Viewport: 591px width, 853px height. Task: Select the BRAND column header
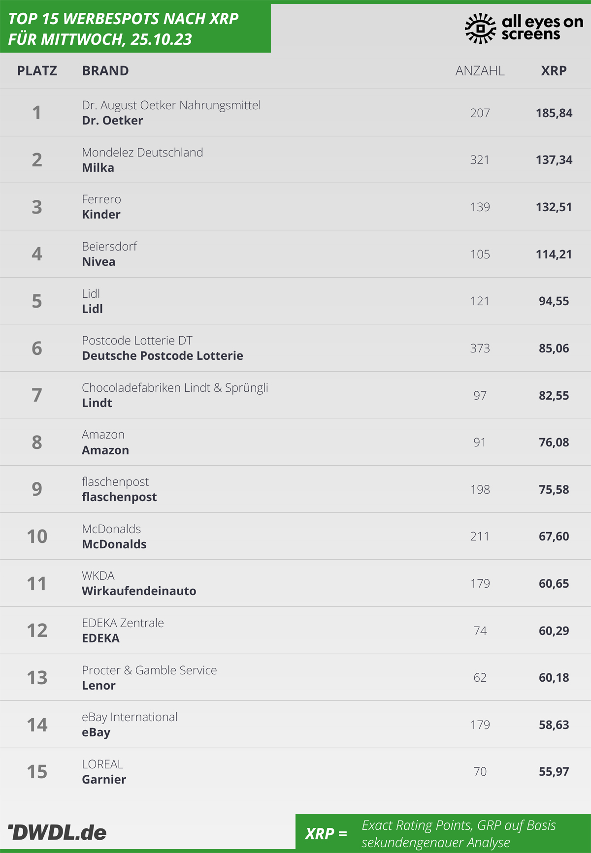(x=105, y=71)
